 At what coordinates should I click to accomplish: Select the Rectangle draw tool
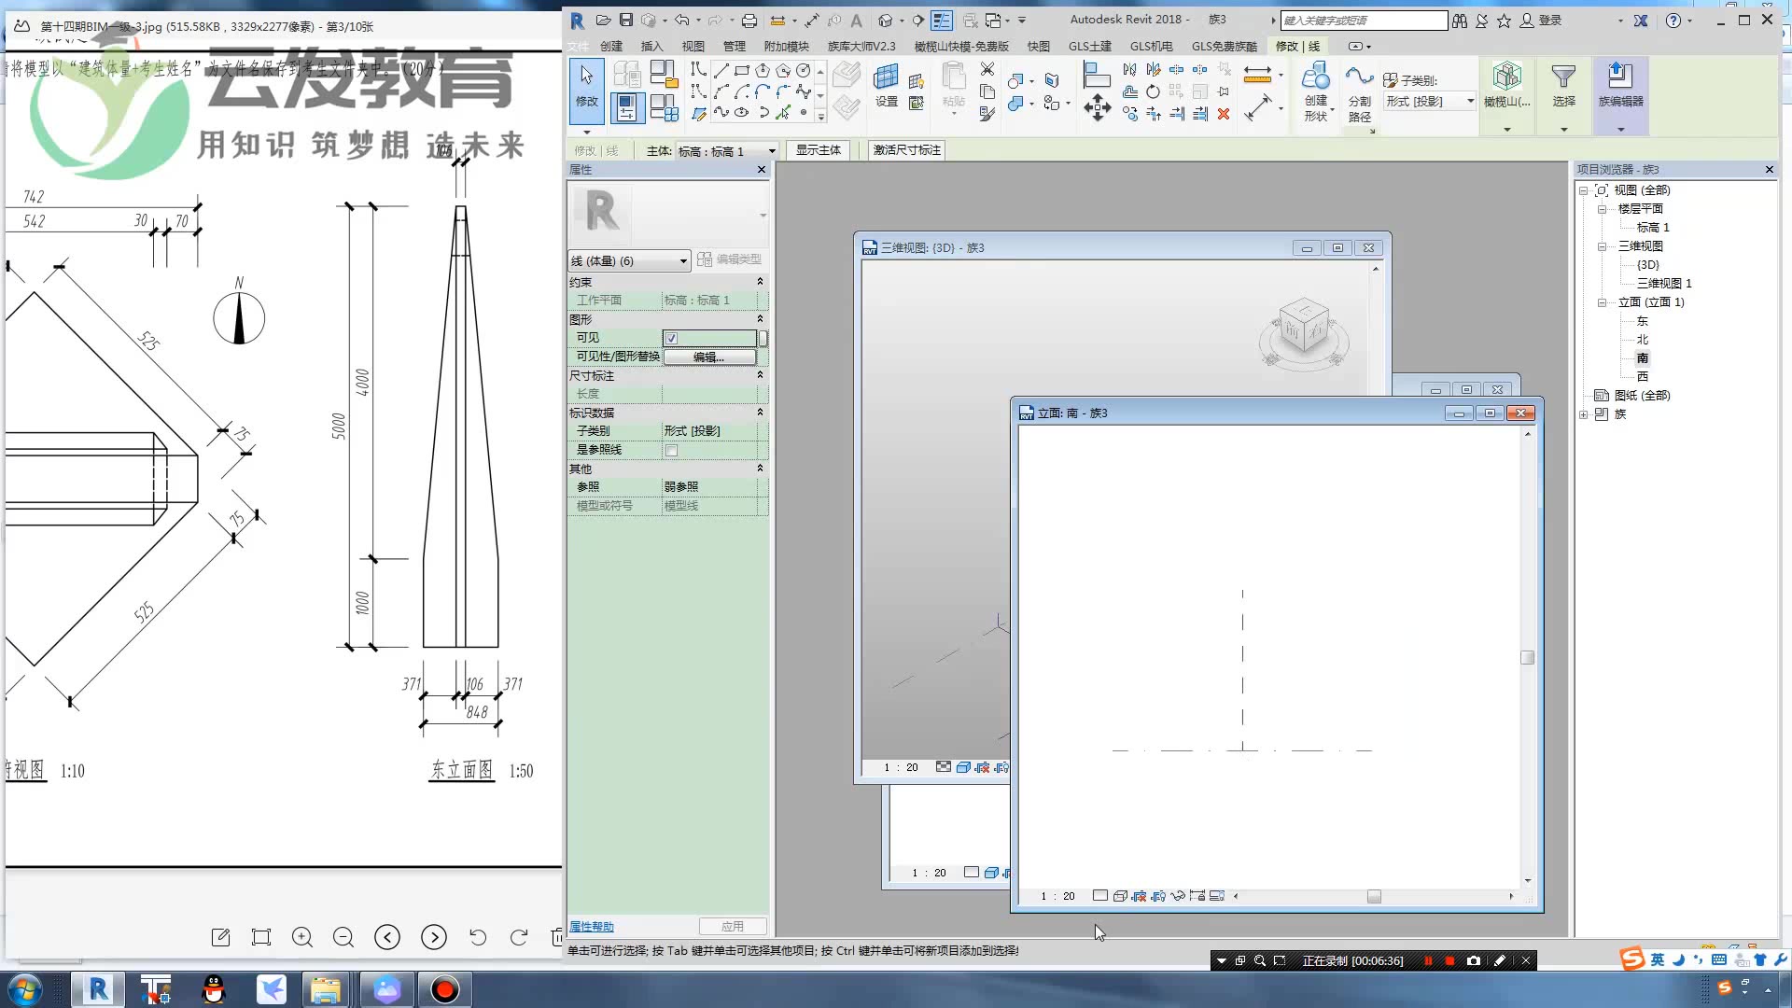[742, 71]
